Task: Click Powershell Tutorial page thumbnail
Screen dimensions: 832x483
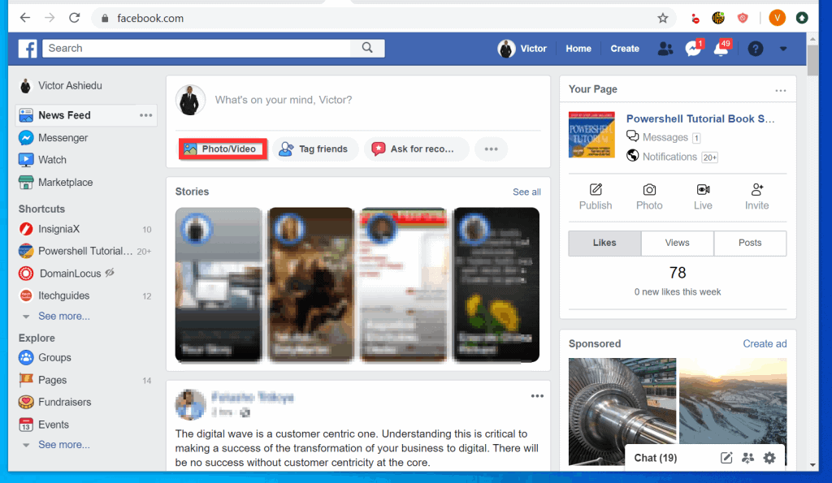Action: coord(591,135)
